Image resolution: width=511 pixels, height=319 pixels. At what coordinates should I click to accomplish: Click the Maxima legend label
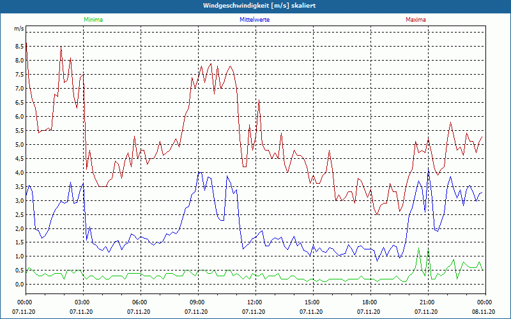point(415,20)
